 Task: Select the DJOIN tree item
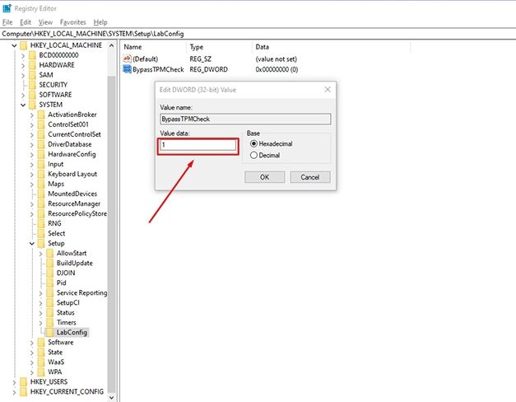66,273
